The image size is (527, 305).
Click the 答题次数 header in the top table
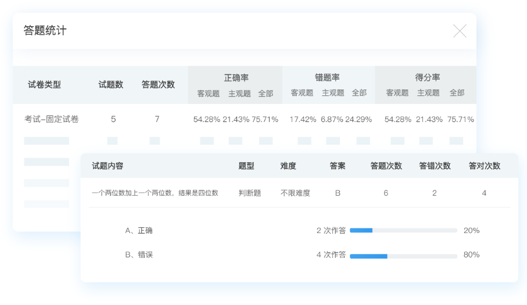tap(158, 84)
